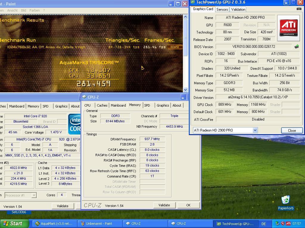Viewport: 305px width, 228px height.
Task: Click the BIOS save chip icon in GPU-Z
Action: click(297, 47)
